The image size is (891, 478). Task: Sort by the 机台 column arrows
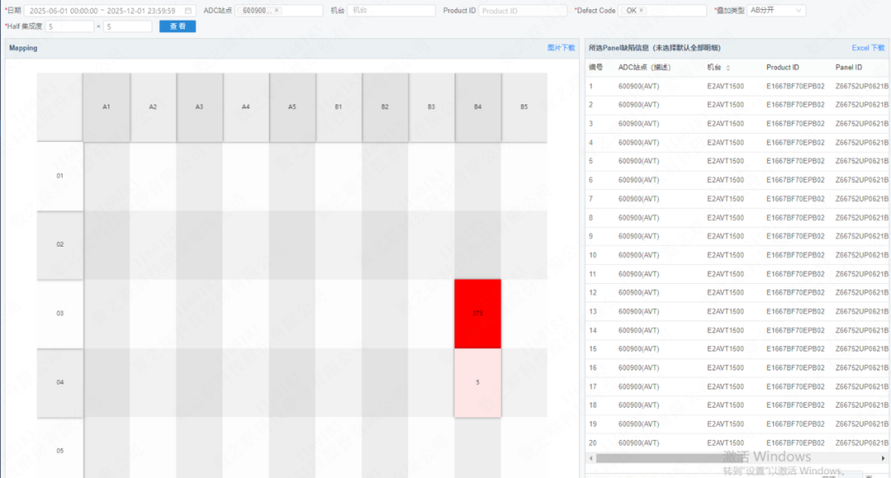pos(728,68)
